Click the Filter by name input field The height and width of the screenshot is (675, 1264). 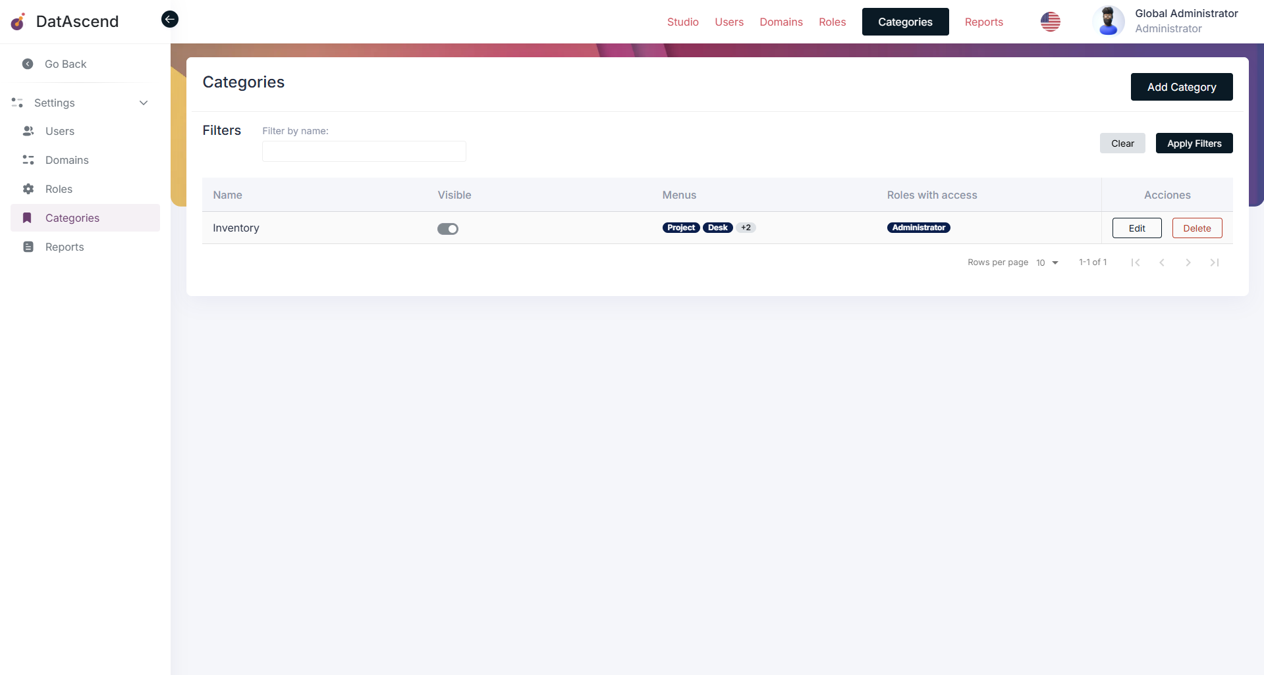[364, 151]
